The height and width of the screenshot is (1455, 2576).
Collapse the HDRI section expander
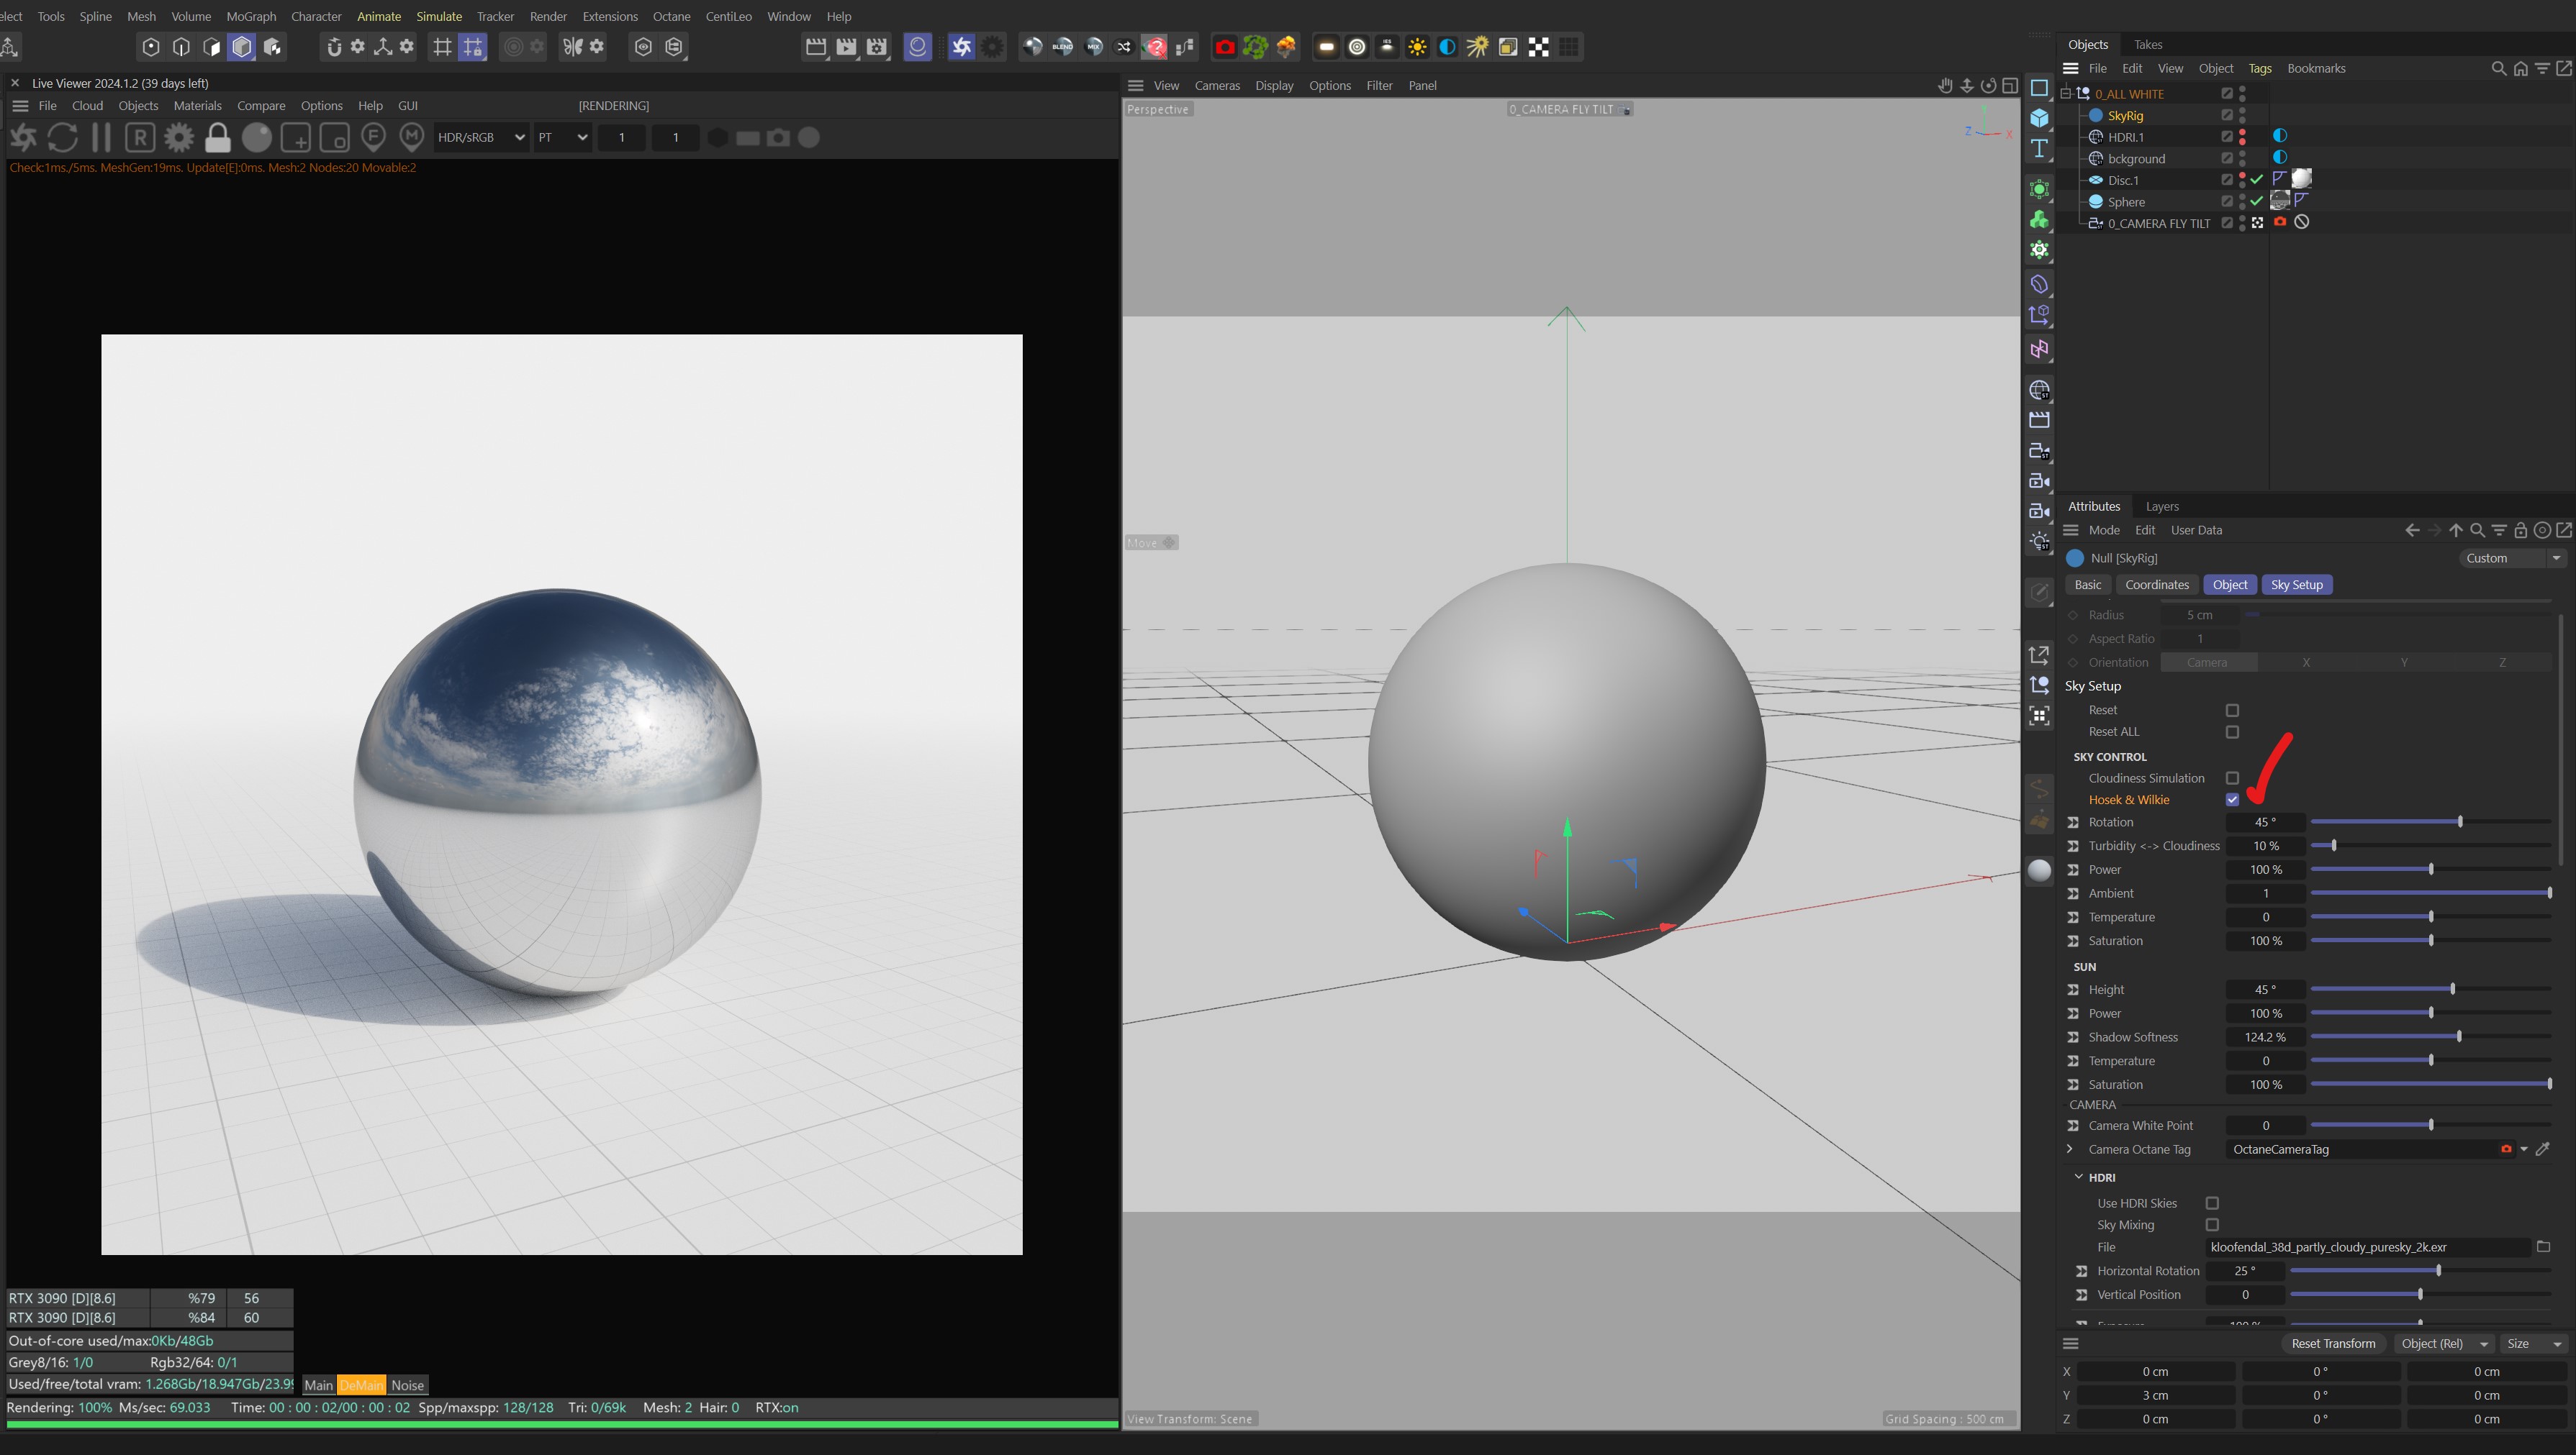click(x=2079, y=1177)
